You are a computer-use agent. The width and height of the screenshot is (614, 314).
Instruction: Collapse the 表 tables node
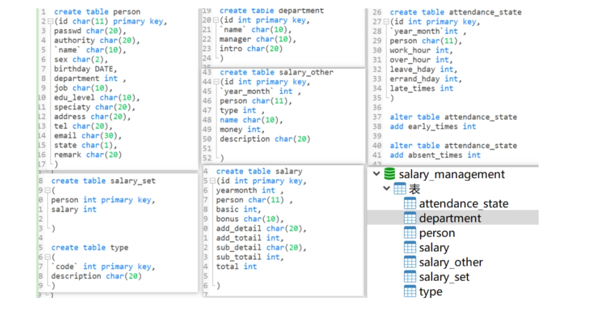pos(386,188)
